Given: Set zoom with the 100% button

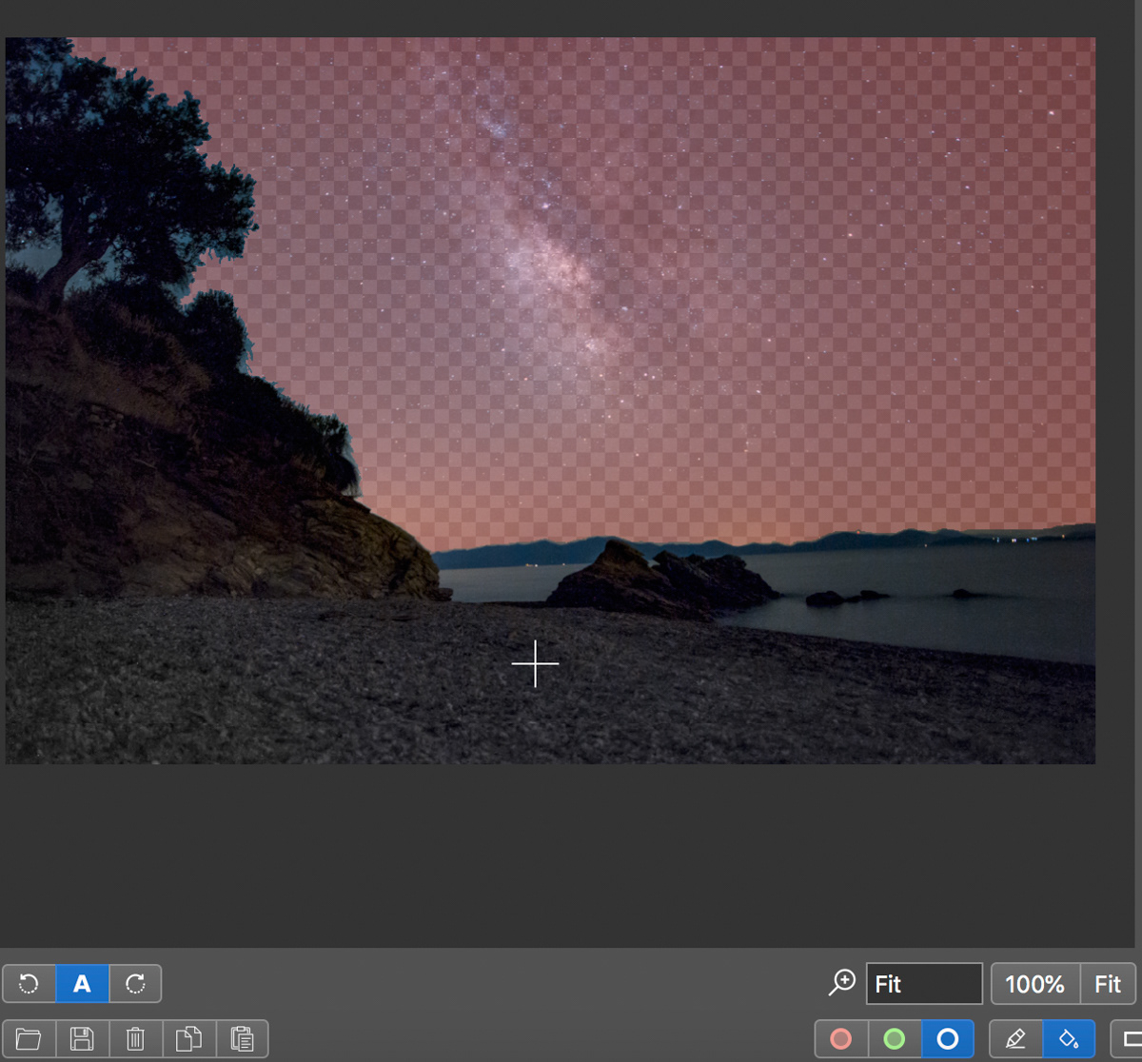Looking at the screenshot, I should click(x=1035, y=984).
